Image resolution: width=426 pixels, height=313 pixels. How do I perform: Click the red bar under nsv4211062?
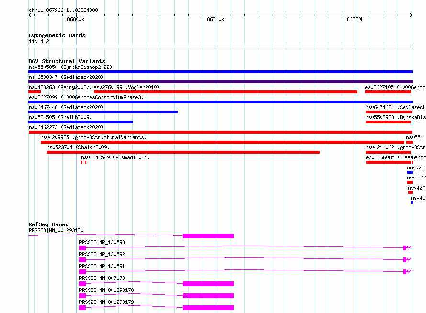388,152
